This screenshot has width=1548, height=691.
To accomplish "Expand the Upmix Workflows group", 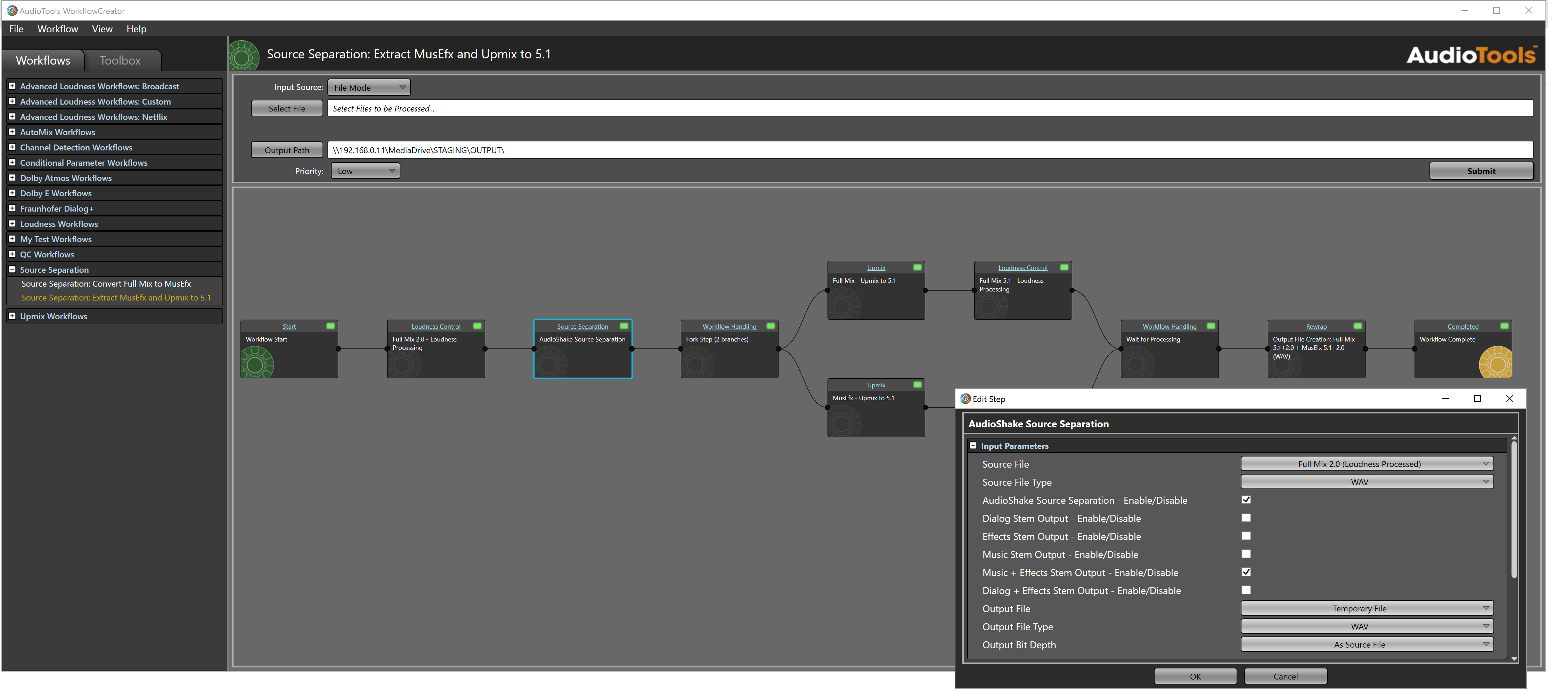I will pyautogui.click(x=12, y=316).
